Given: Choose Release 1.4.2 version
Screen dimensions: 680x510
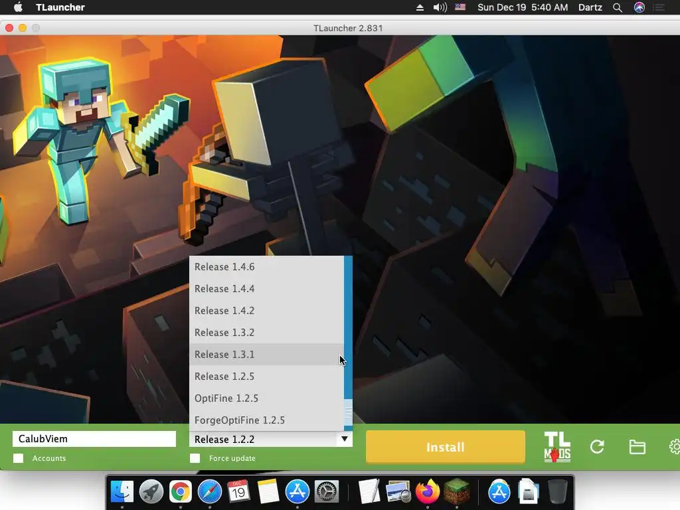Looking at the screenshot, I should tap(267, 311).
